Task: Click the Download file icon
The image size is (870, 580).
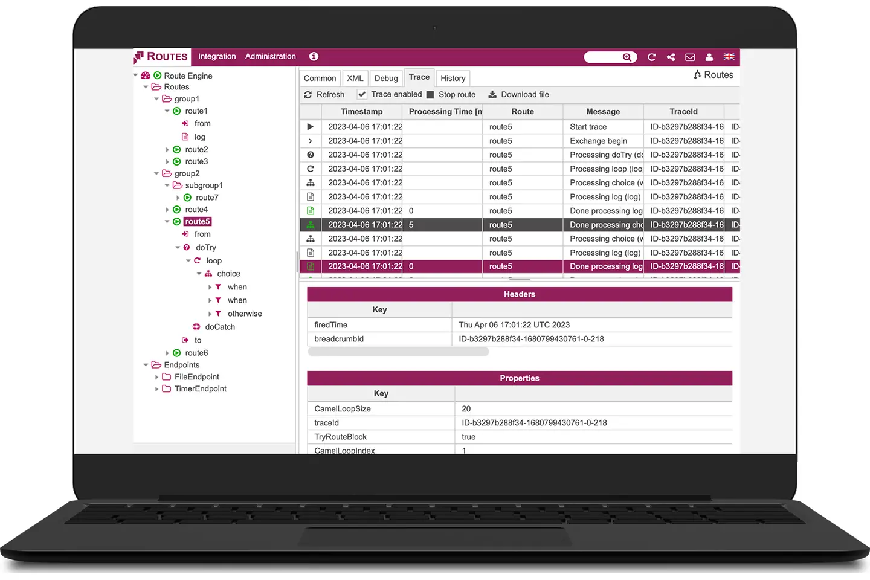Action: 492,95
